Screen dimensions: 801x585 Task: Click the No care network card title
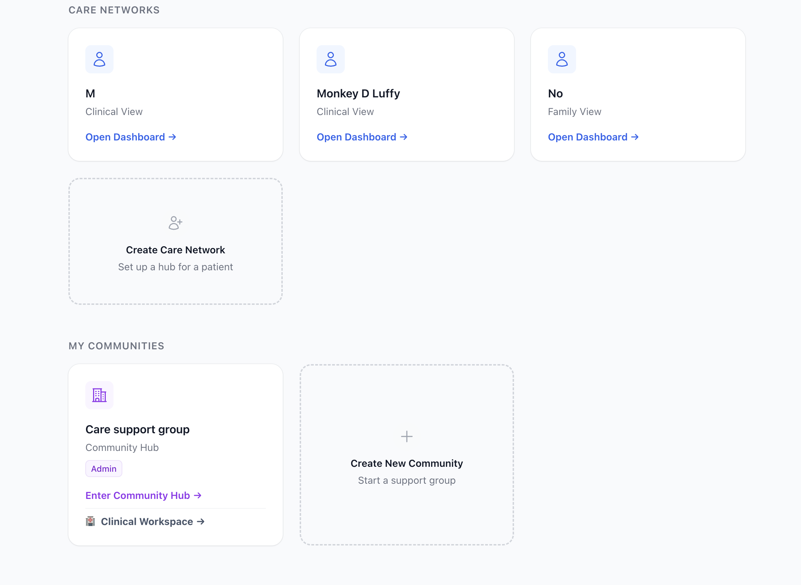pyautogui.click(x=555, y=94)
